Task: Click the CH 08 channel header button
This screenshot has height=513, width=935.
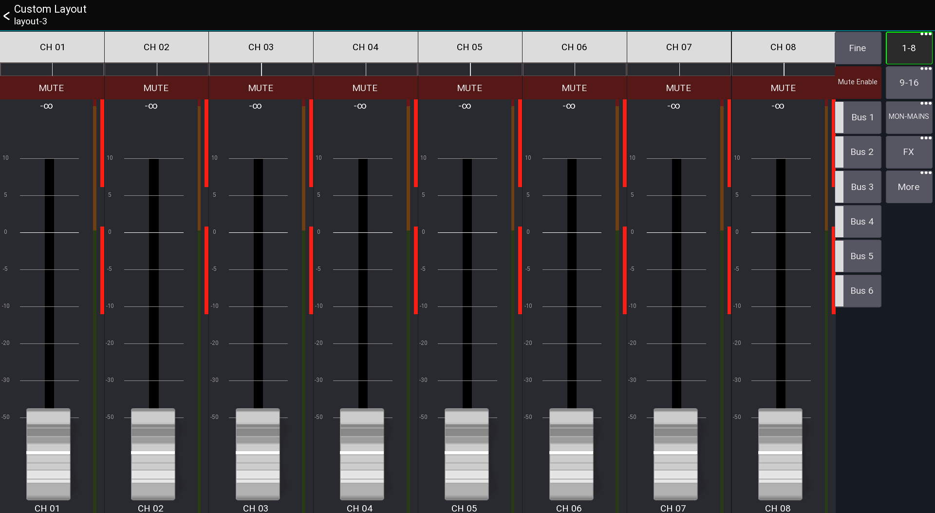Action: pyautogui.click(x=783, y=47)
